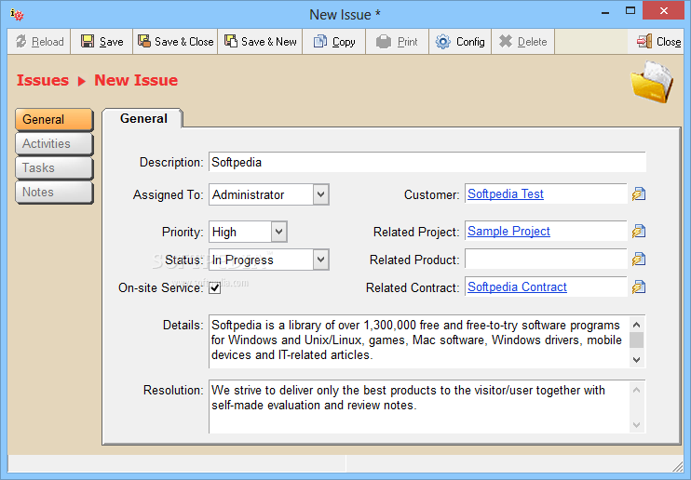Viewport: 691px width, 480px height.
Task: Open the Sample Project link
Action: [x=508, y=232]
